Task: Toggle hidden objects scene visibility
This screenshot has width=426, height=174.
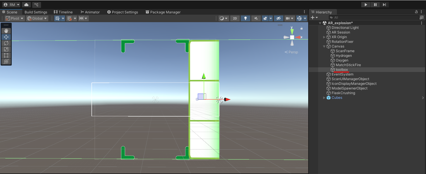Action: click(x=278, y=18)
